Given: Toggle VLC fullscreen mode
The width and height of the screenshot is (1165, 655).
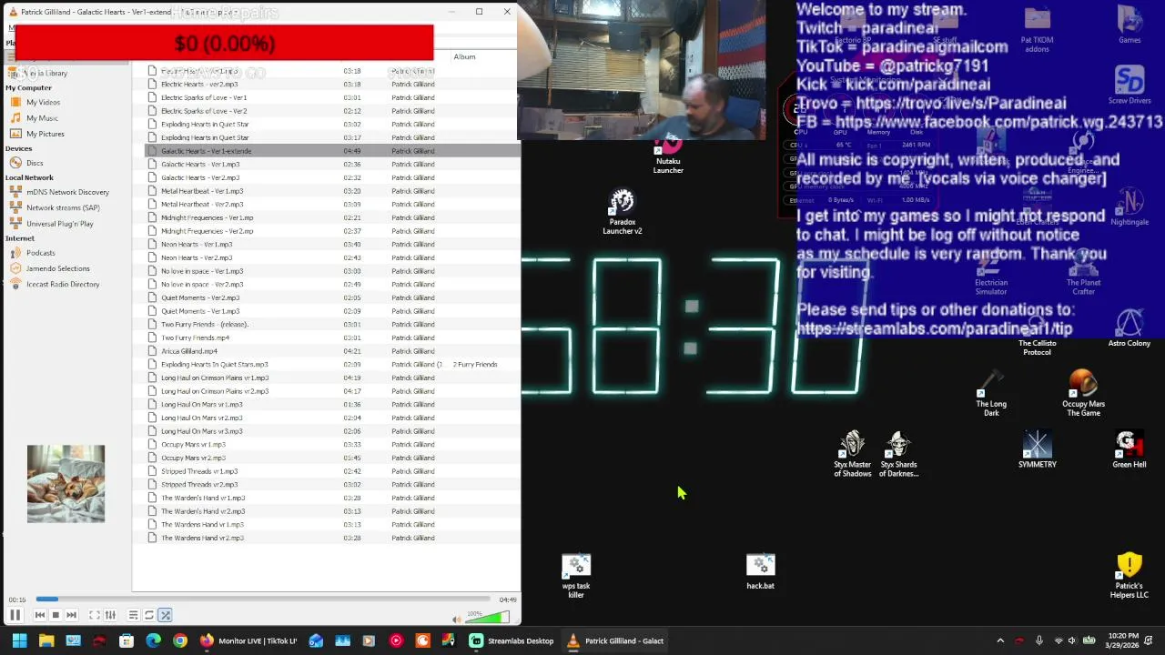Looking at the screenshot, I should [94, 615].
